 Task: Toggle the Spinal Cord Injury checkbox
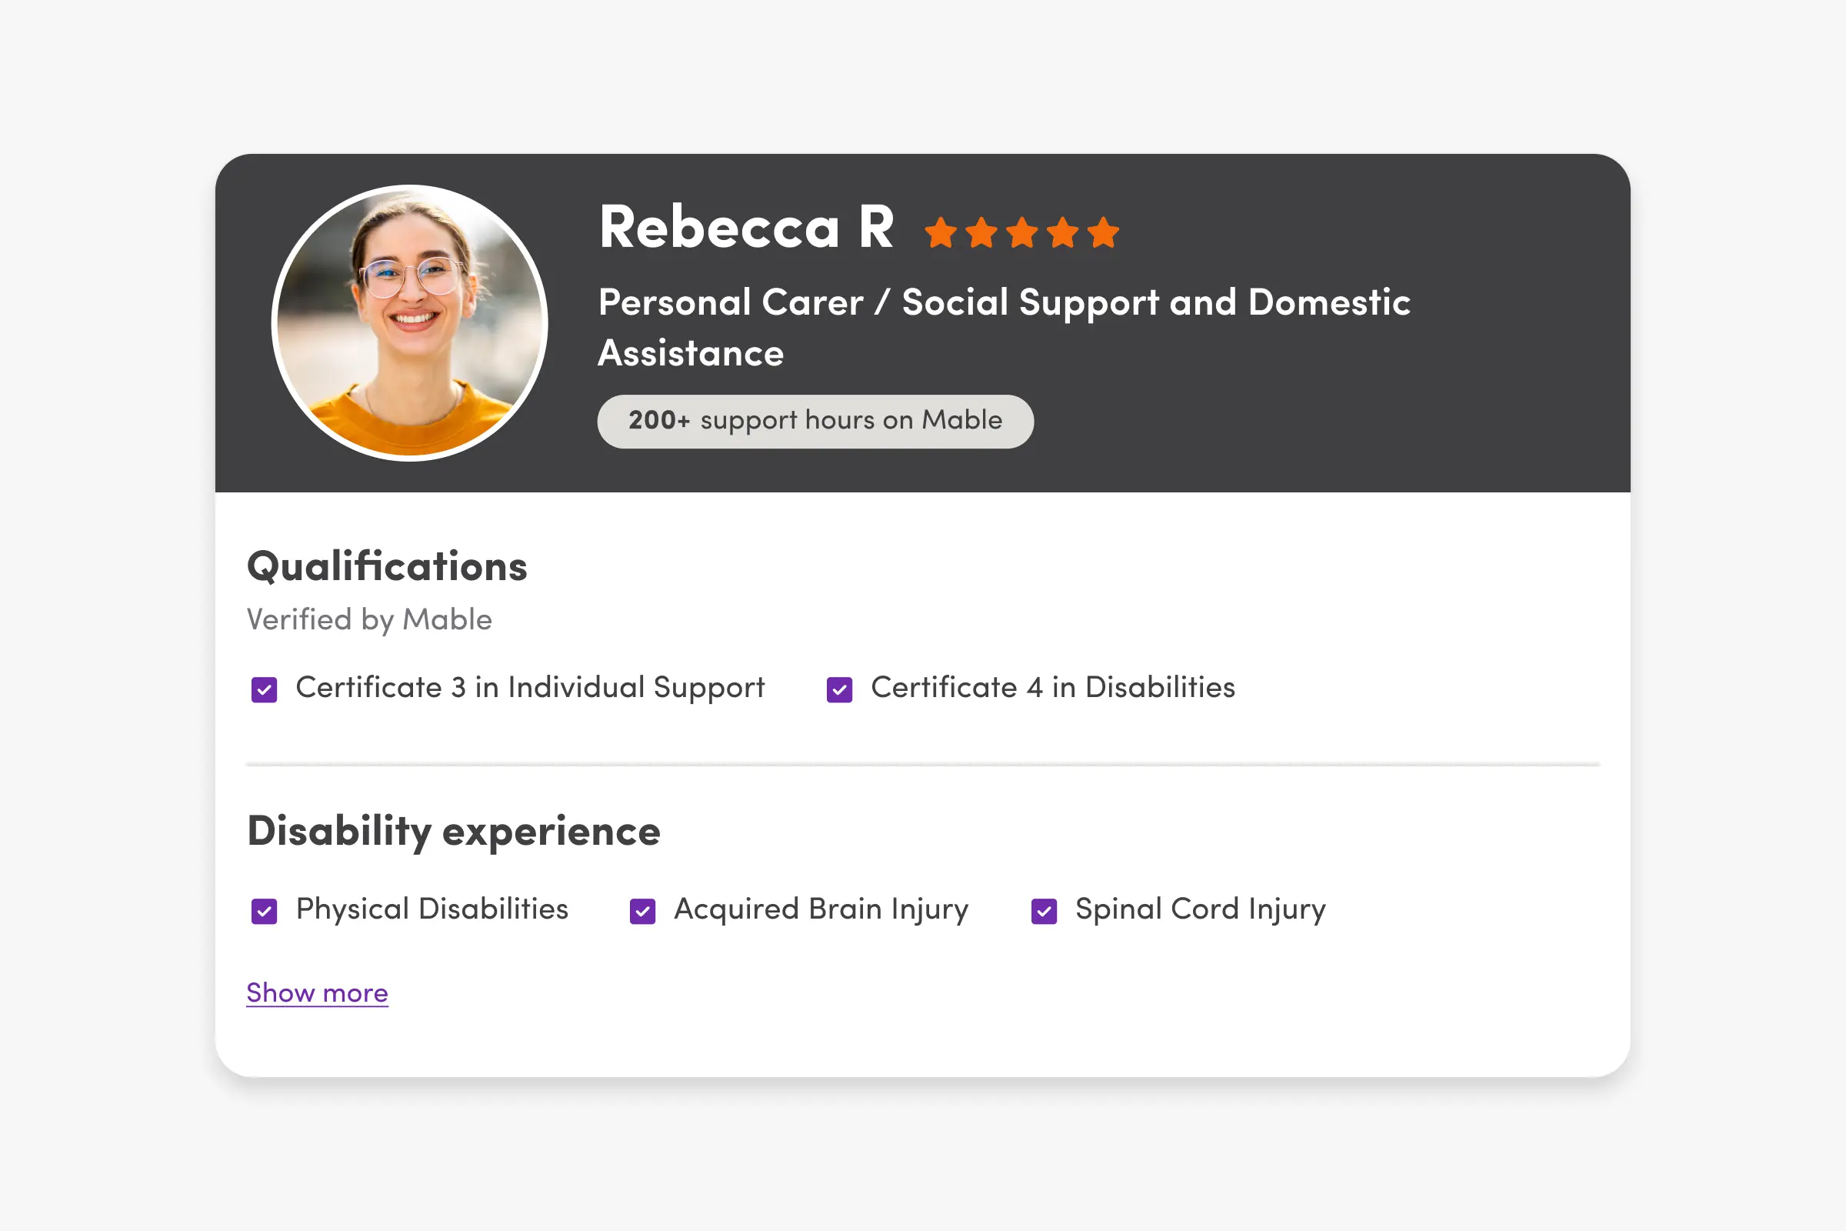point(1044,912)
